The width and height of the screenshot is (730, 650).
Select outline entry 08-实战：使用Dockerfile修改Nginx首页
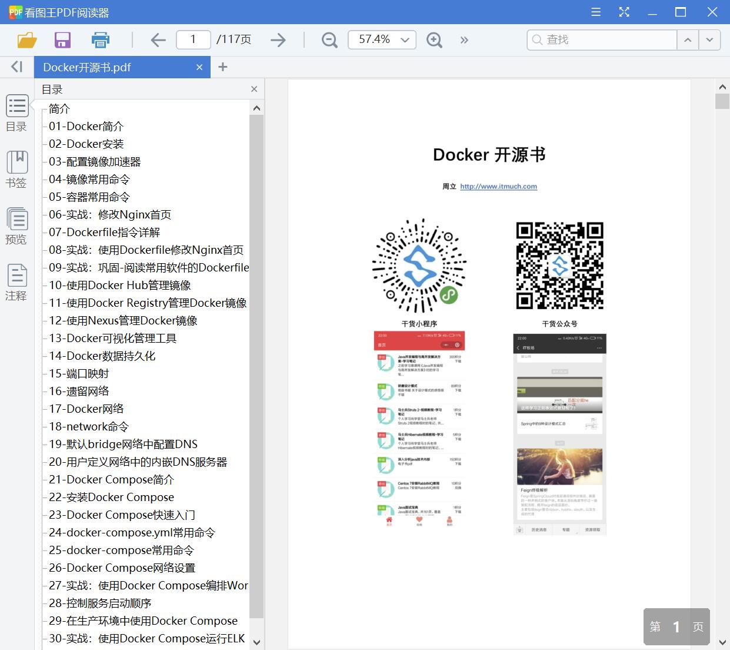point(146,250)
